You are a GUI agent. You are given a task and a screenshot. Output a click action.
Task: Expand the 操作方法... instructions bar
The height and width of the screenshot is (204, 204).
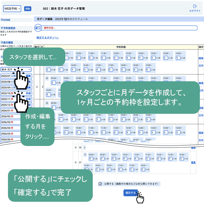(x=119, y=28)
